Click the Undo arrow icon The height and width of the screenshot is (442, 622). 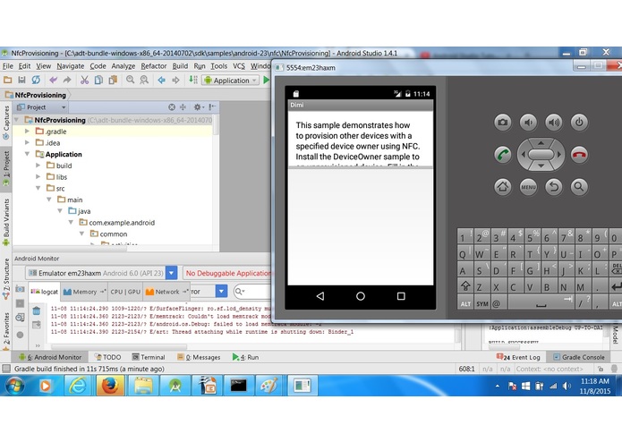pyautogui.click(x=53, y=80)
